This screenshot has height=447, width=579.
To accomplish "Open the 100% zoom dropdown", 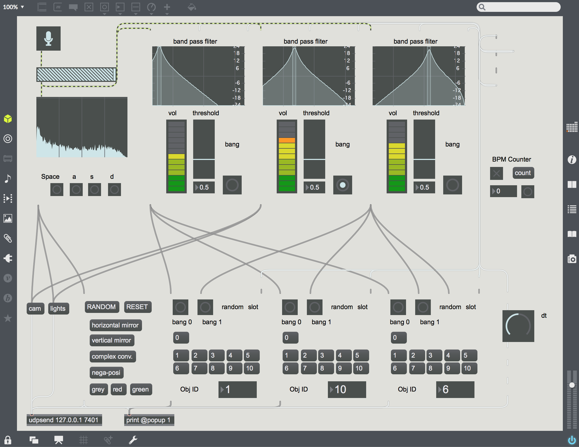I will 13,7.
